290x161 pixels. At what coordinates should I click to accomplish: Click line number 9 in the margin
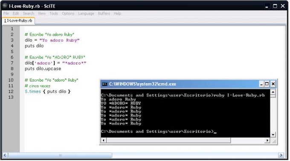click(12, 74)
